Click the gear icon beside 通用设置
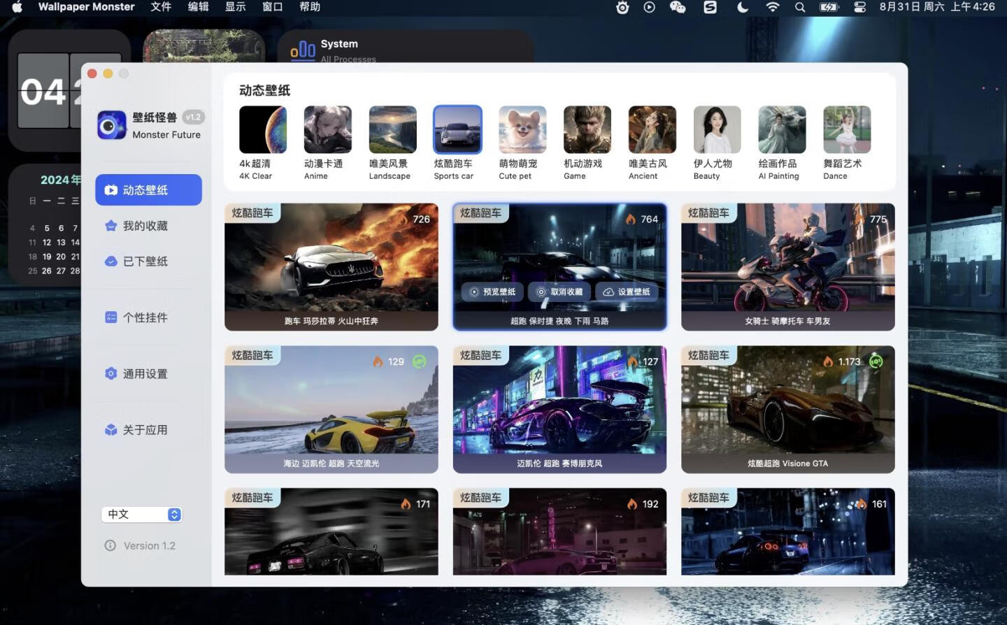Screen dimensions: 1007x625 tap(110, 374)
